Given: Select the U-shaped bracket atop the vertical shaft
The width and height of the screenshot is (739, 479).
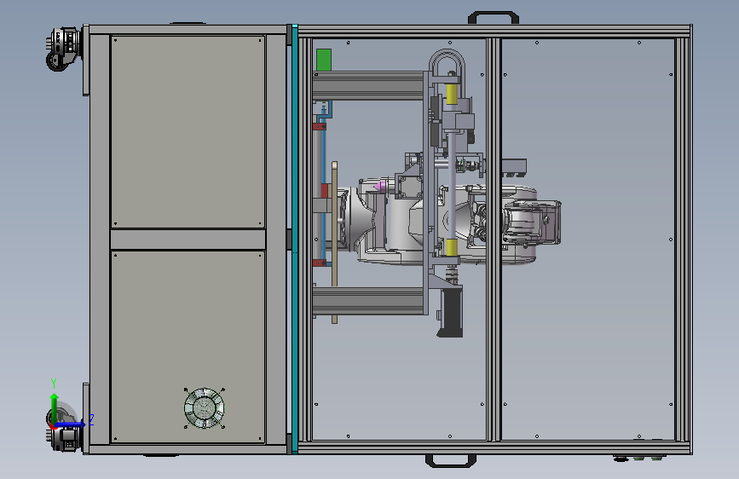Looking at the screenshot, I should (x=447, y=63).
